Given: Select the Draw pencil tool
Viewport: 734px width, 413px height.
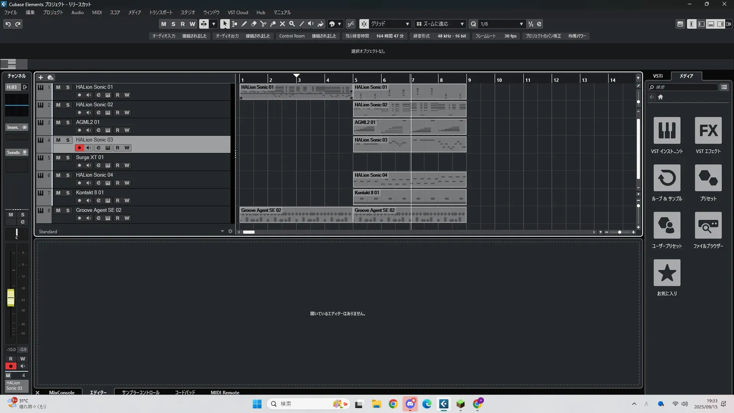Looking at the screenshot, I should coord(244,24).
